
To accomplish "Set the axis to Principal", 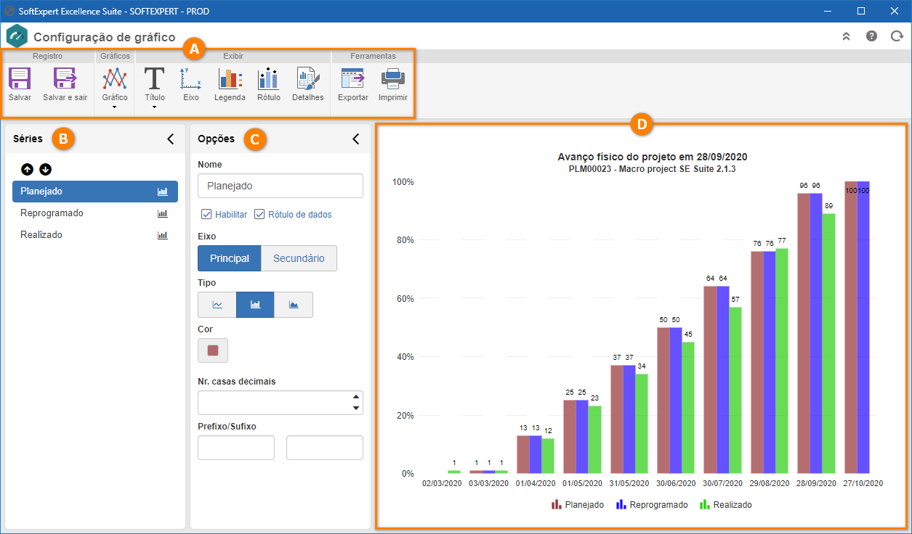I will coord(230,258).
